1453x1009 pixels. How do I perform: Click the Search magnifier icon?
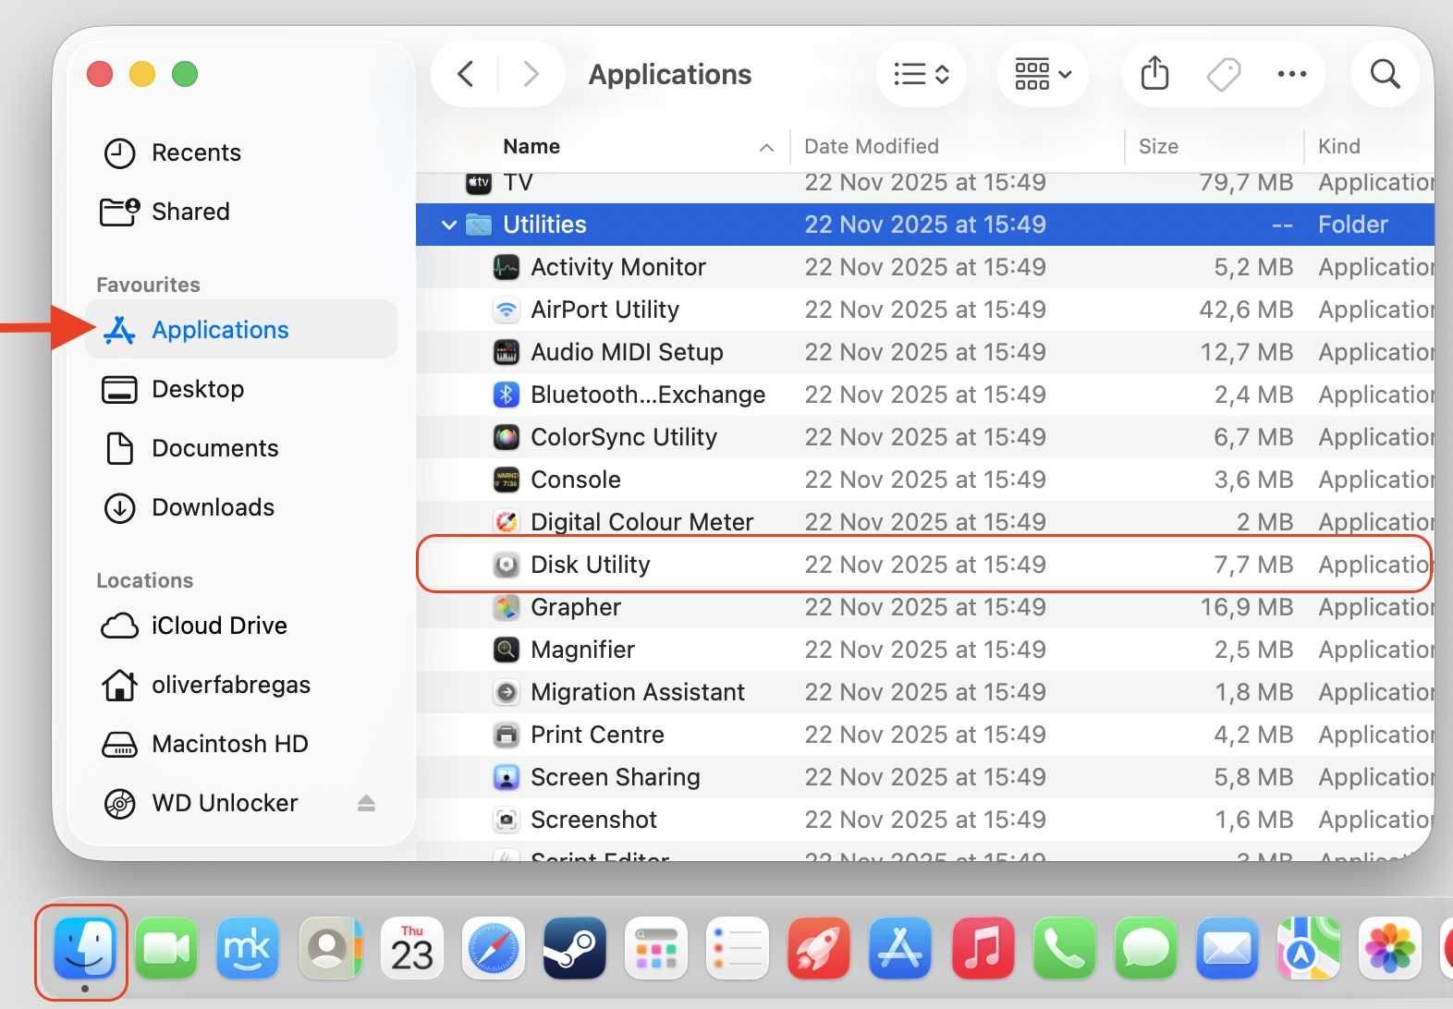[1385, 74]
